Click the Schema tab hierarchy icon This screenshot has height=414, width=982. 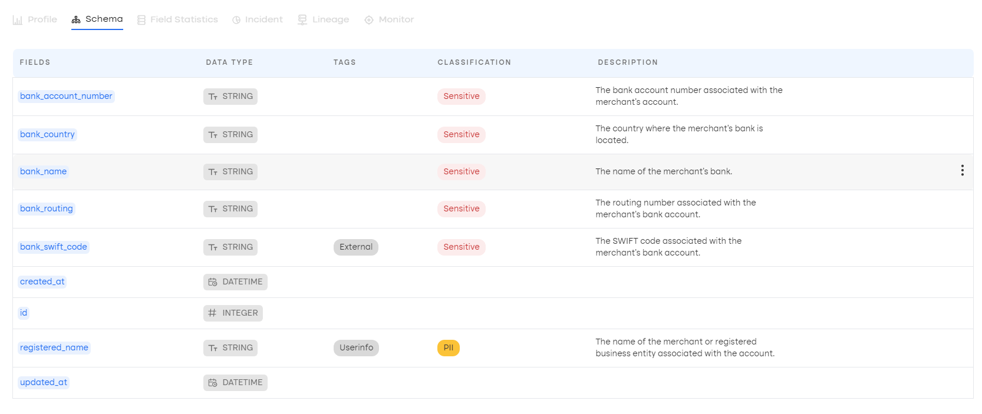(76, 20)
